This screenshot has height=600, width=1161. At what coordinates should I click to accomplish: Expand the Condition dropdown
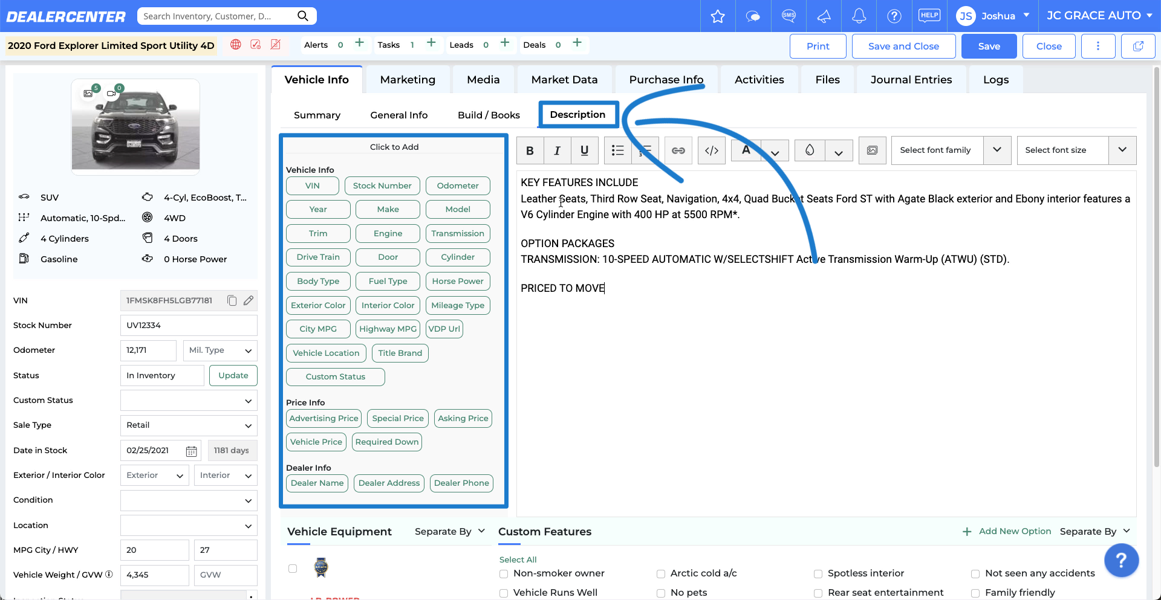click(x=189, y=500)
